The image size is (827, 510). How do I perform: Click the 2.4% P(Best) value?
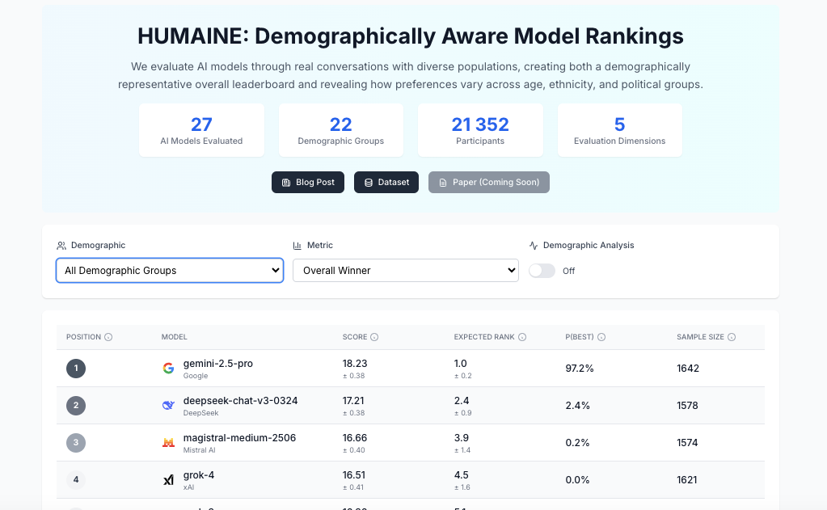(x=577, y=406)
